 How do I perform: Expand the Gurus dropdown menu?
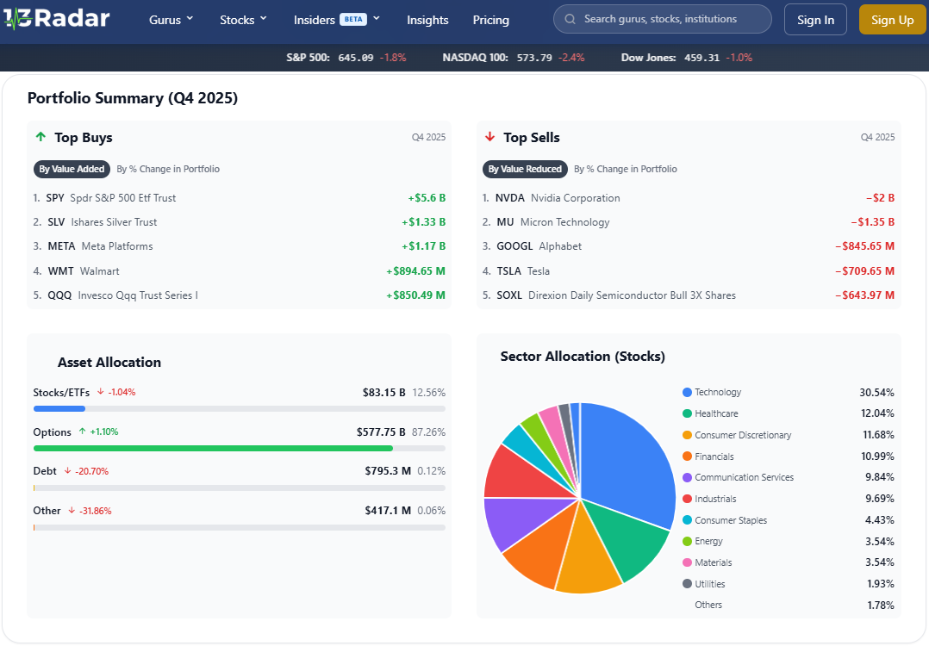(171, 20)
